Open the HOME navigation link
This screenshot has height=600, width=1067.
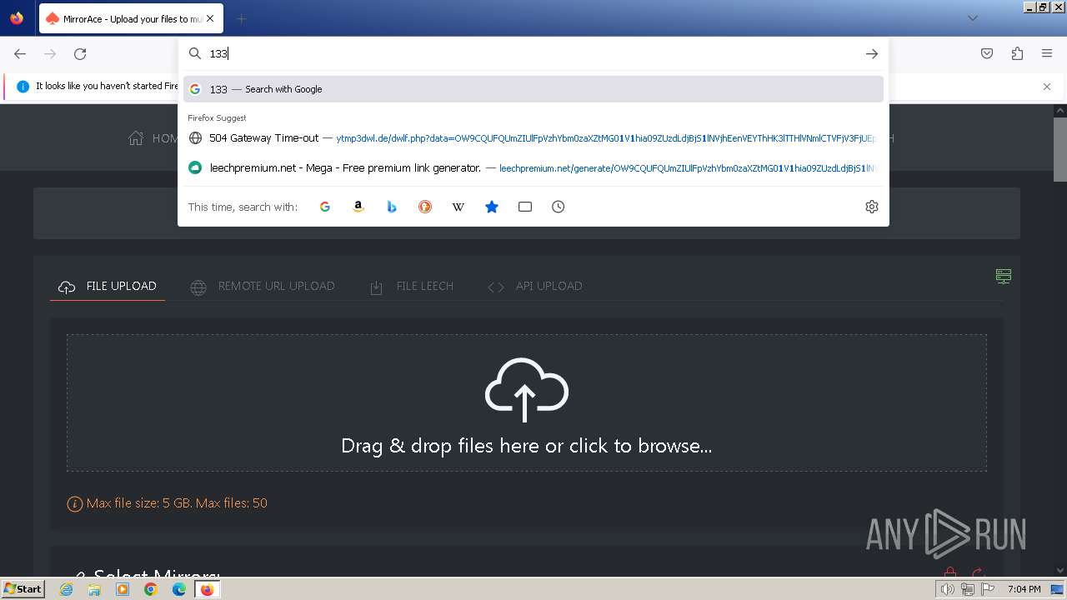(x=153, y=138)
